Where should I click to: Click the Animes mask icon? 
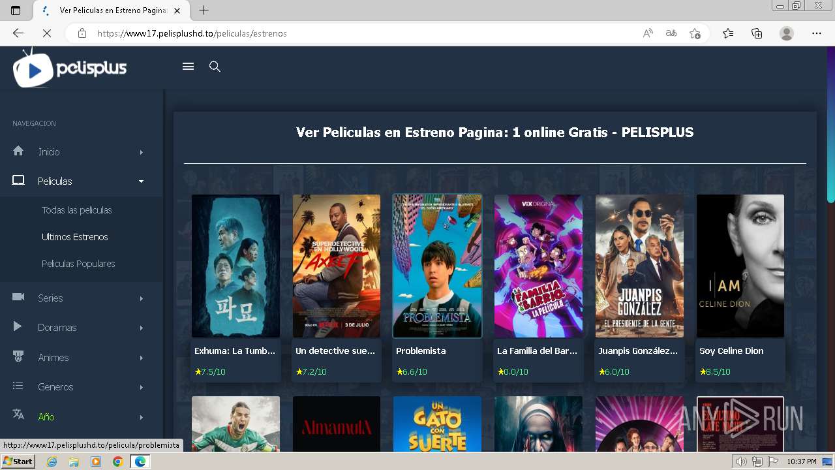click(x=18, y=356)
